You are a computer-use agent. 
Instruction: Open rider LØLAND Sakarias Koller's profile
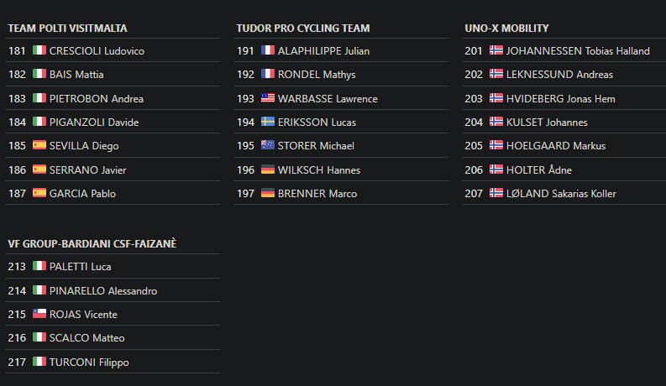[x=561, y=193]
